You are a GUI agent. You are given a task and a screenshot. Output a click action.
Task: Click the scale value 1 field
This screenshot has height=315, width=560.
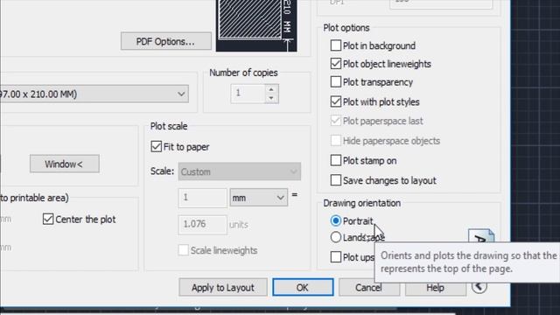(x=202, y=198)
